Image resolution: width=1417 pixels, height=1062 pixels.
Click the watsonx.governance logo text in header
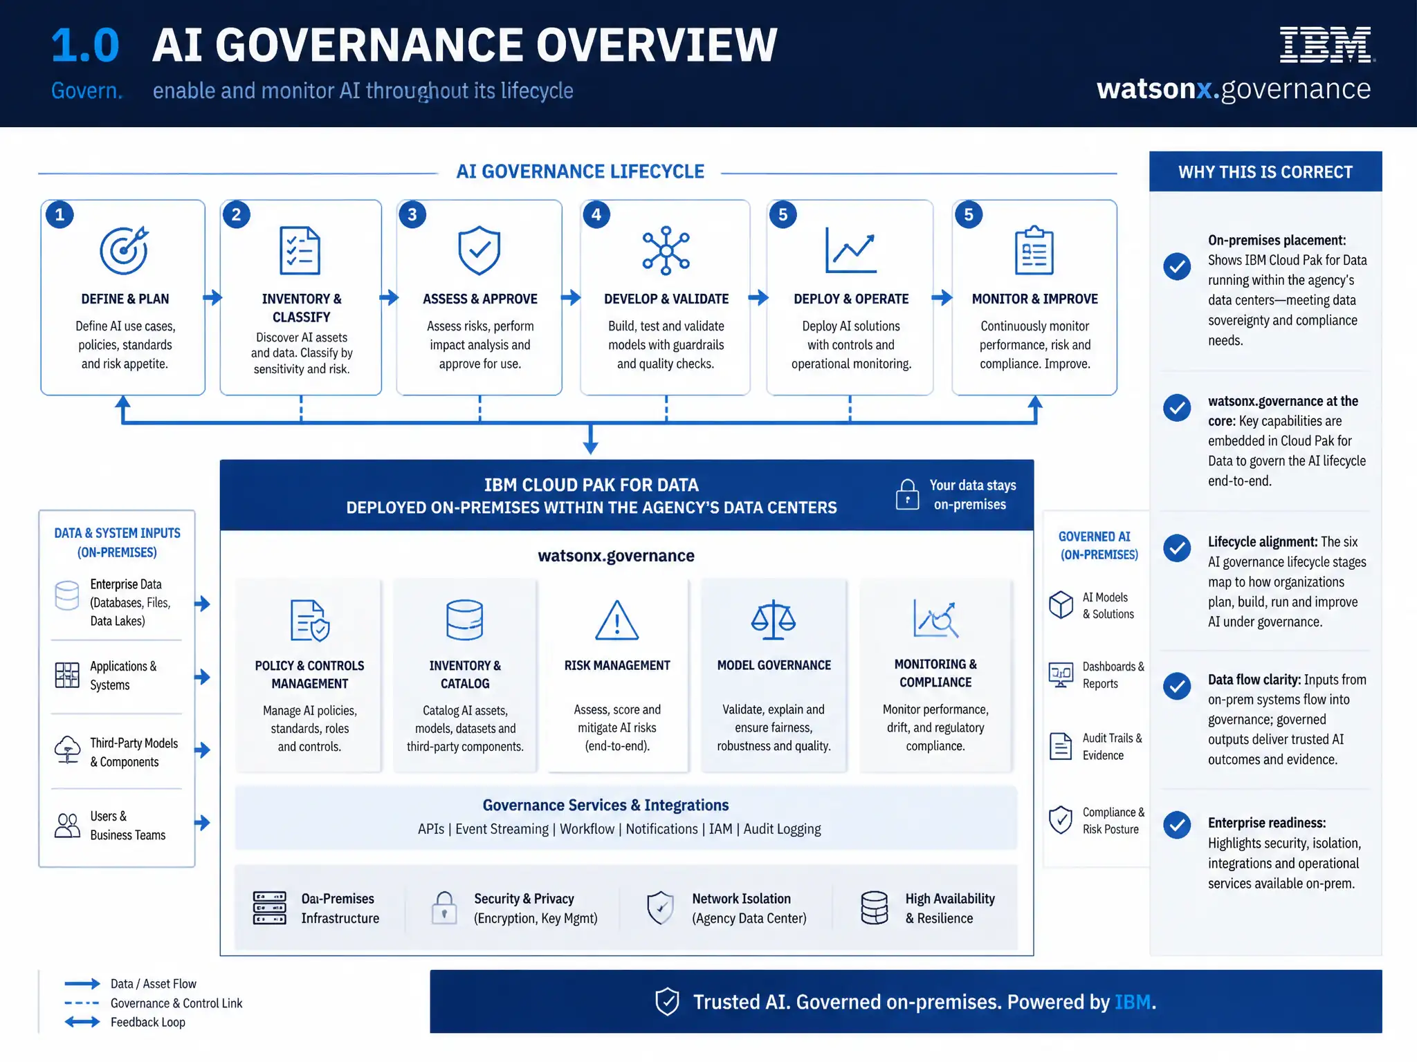(1234, 89)
